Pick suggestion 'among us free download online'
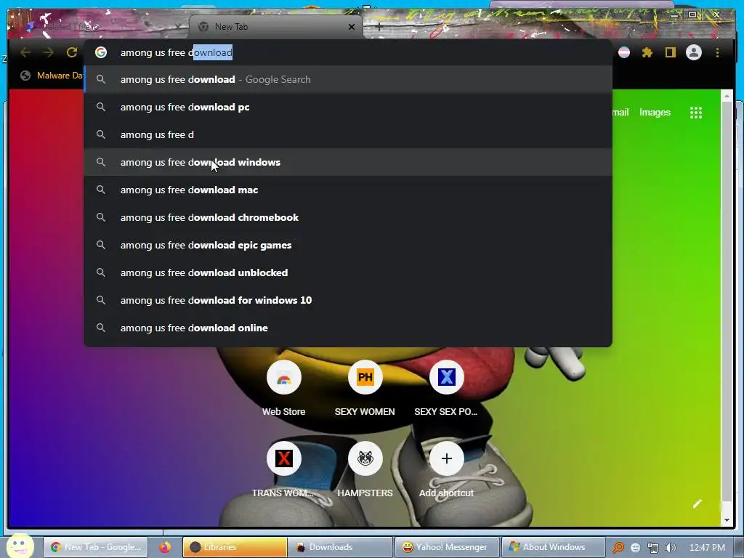This screenshot has width=744, height=558. 348,328
